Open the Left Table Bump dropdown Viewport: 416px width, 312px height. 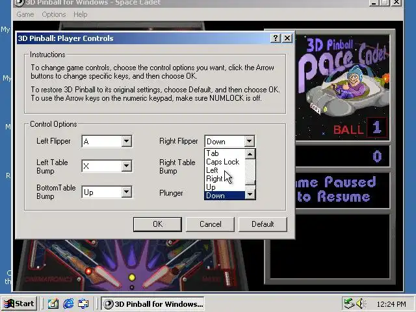tap(127, 166)
